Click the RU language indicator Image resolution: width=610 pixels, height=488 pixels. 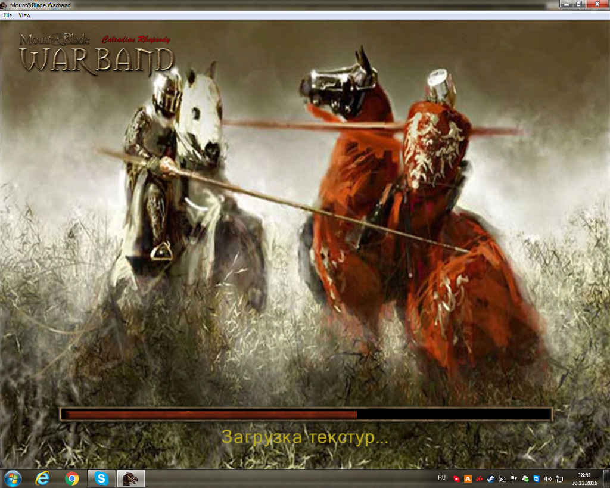pos(441,478)
